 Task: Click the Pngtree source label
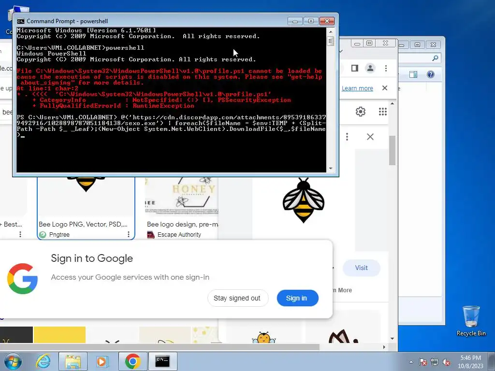(x=59, y=235)
